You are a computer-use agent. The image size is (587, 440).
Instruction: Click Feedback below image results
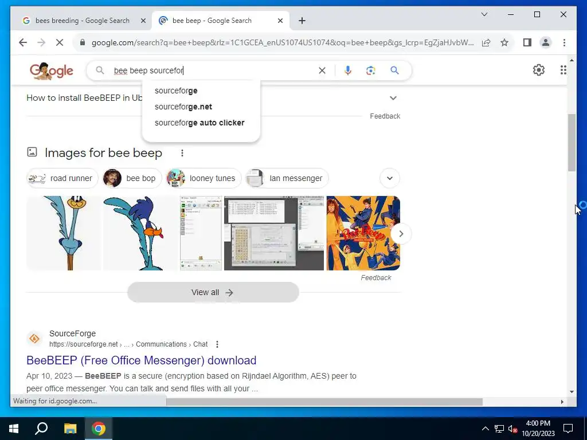point(376,278)
